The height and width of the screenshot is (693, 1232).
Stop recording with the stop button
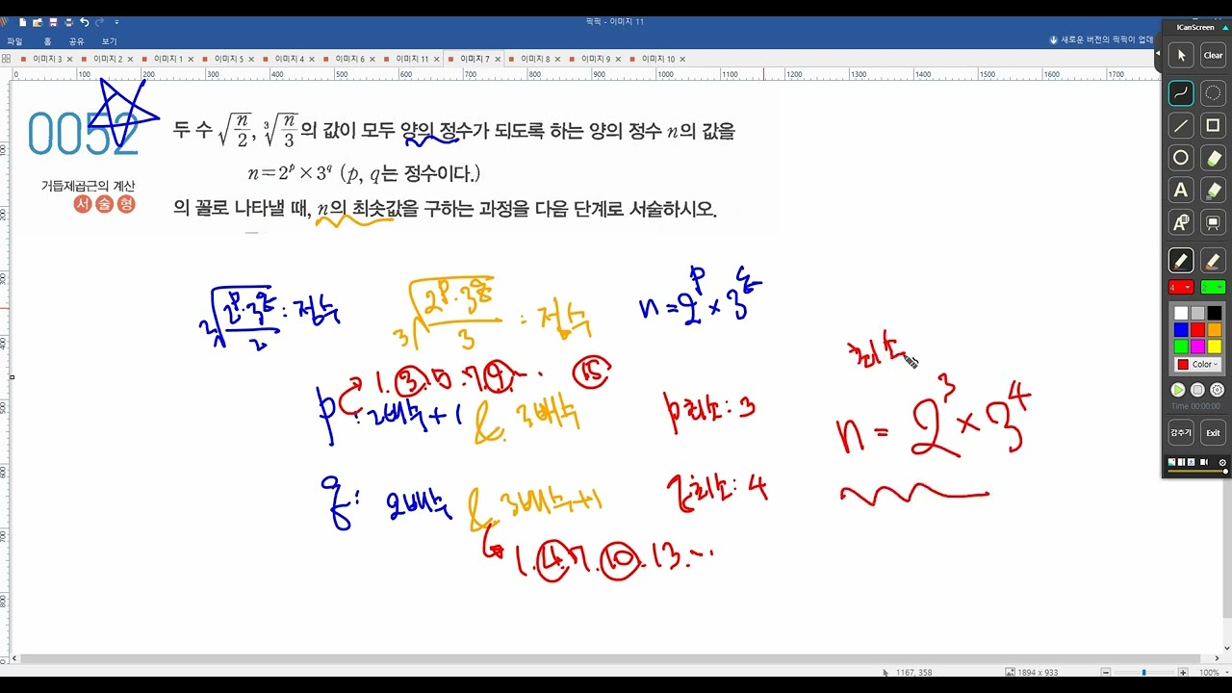[x=1197, y=390]
